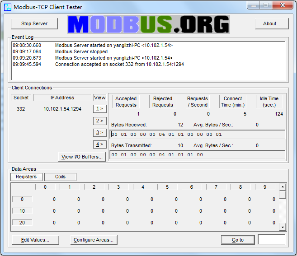The height and width of the screenshot is (256, 297).
Task: Click the Accepted Requests header
Action: click(x=126, y=102)
